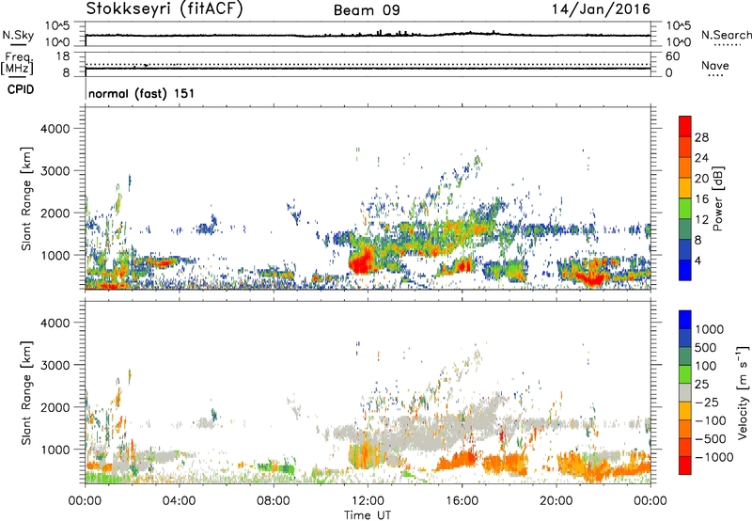Click the '28' tick on Power colorbar
Screen dimensions: 752x521
pyautogui.click(x=701, y=137)
